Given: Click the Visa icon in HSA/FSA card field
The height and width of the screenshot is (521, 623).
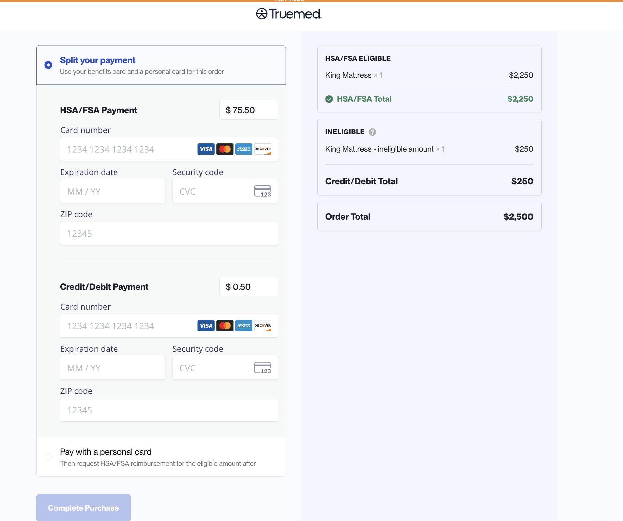Looking at the screenshot, I should pos(206,149).
